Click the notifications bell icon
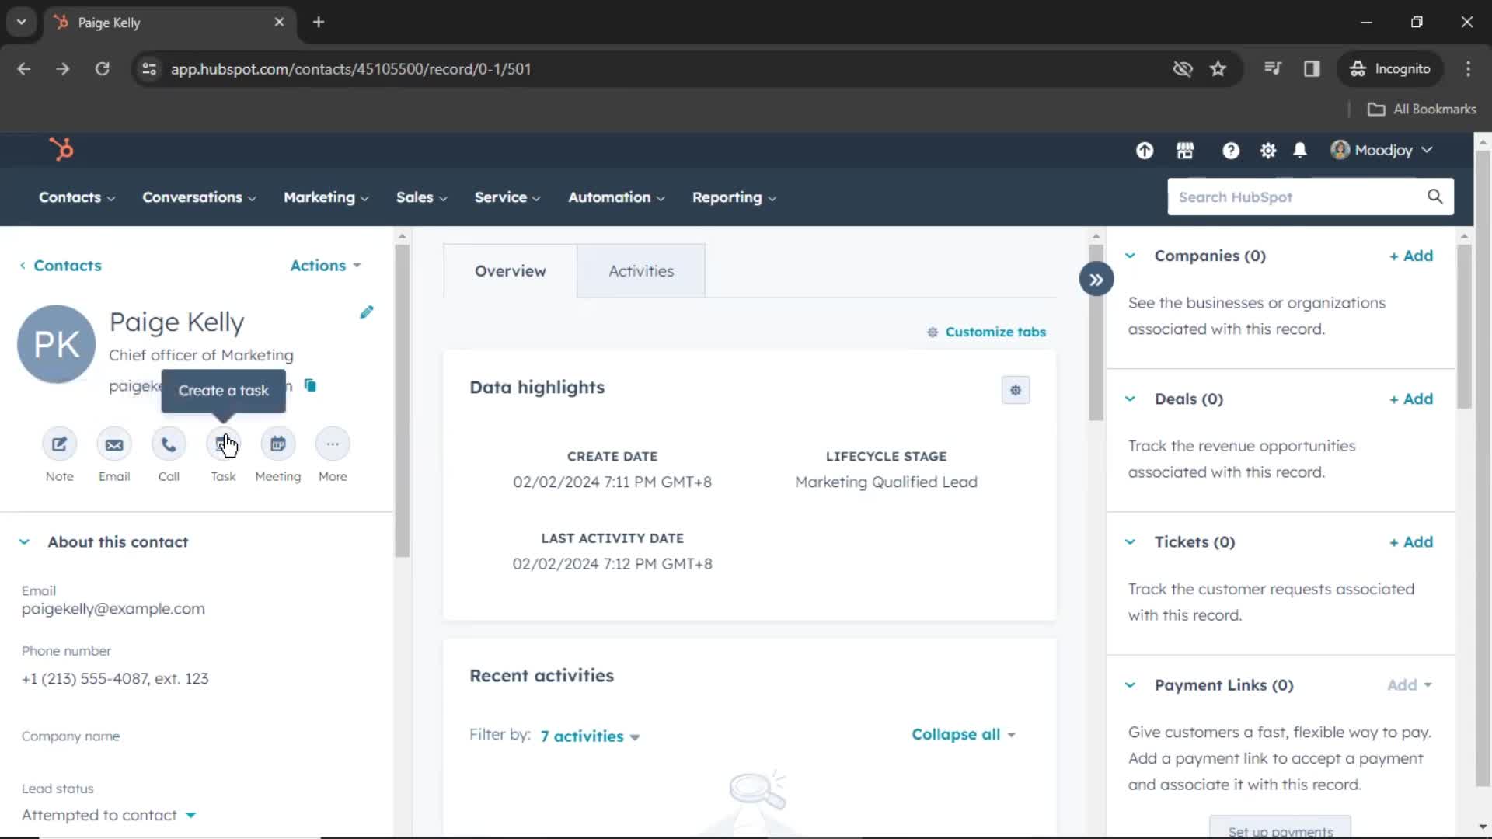Viewport: 1492px width, 839px height. point(1300,151)
